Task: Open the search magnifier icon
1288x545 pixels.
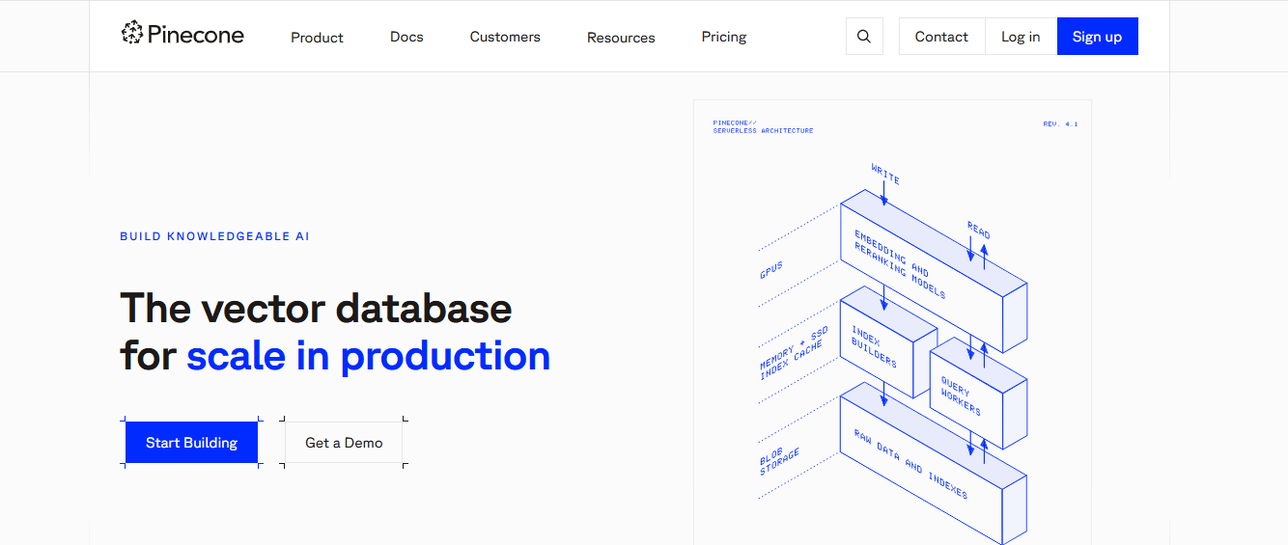Action: click(864, 37)
